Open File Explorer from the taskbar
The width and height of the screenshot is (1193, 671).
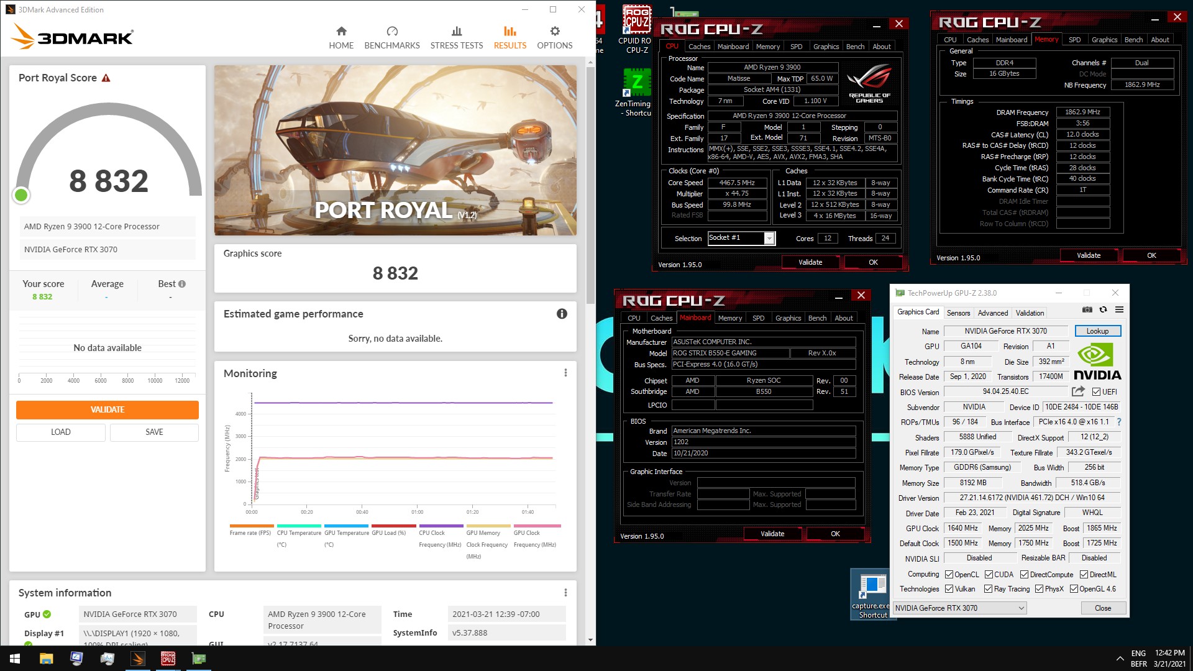(46, 659)
